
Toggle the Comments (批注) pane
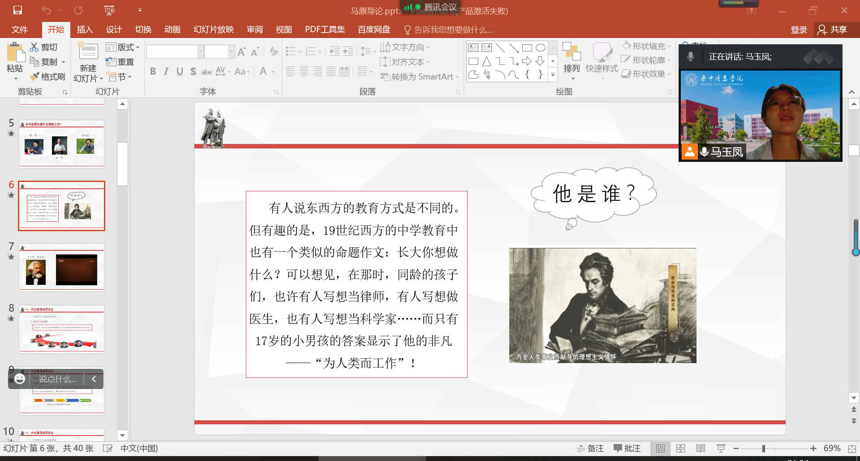(x=627, y=448)
